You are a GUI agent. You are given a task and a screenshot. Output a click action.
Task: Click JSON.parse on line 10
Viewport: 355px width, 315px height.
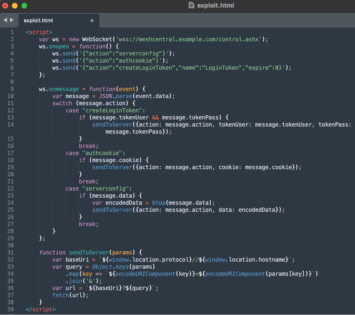(x=115, y=96)
